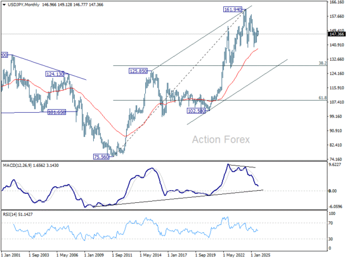The image size is (347, 260).
Task: Click the RSI(14) indicator title
Action: pyautogui.click(x=10, y=214)
